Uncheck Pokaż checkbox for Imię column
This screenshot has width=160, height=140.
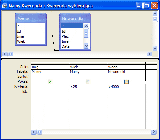50,82
